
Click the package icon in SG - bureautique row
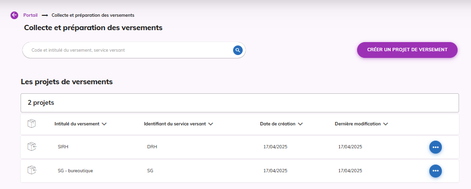[32, 170]
